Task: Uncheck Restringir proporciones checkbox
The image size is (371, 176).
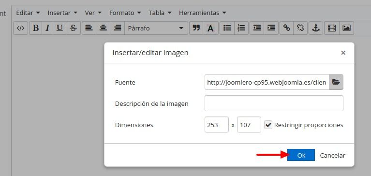Action: tap(268, 125)
